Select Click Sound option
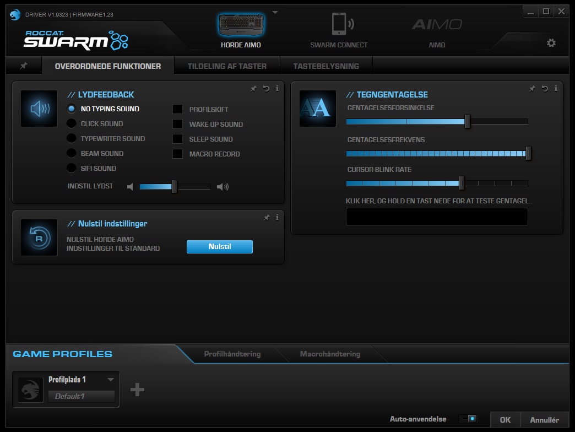This screenshot has width=575, height=432. coord(72,123)
